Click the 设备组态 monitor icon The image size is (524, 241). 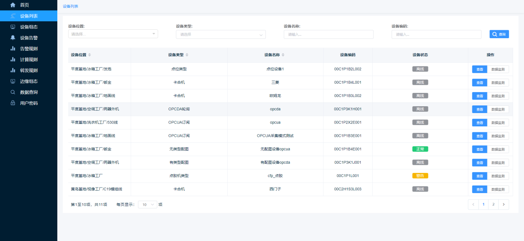(13, 27)
